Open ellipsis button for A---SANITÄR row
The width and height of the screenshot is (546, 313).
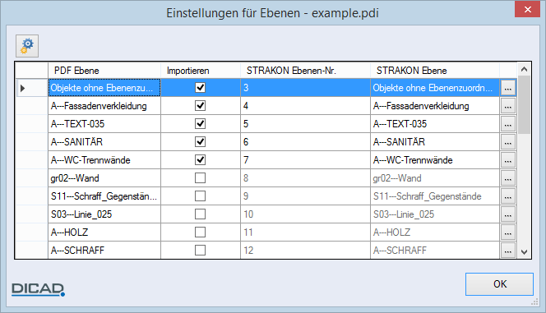coord(508,142)
